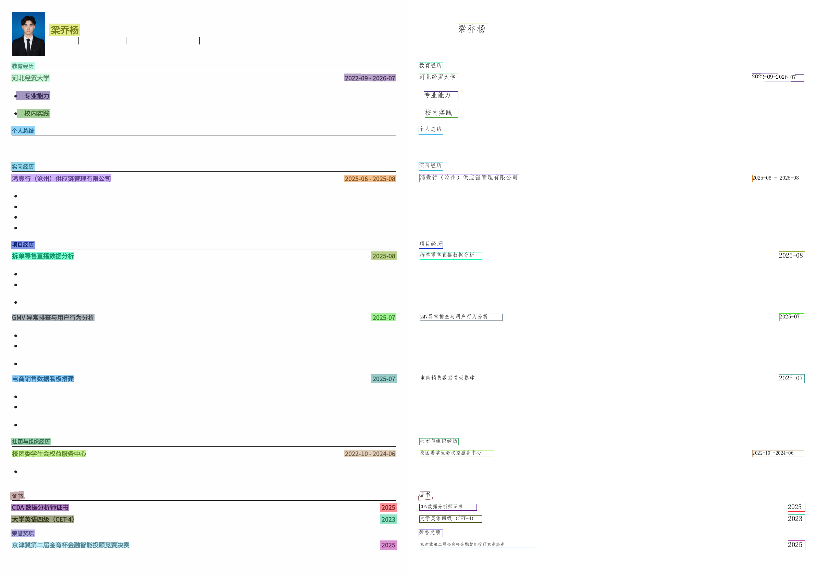Click the outlined 2025-08 box on right page

[x=791, y=256]
